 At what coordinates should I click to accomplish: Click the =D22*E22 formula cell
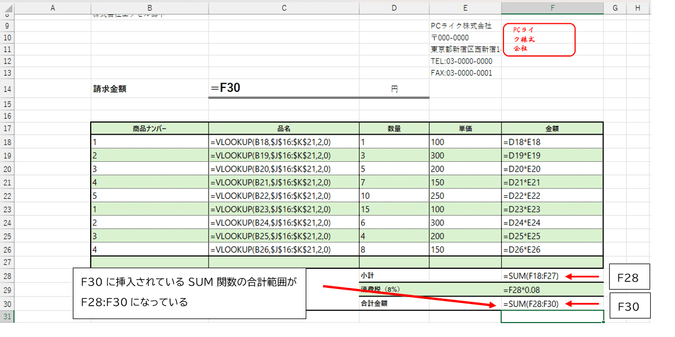(552, 195)
